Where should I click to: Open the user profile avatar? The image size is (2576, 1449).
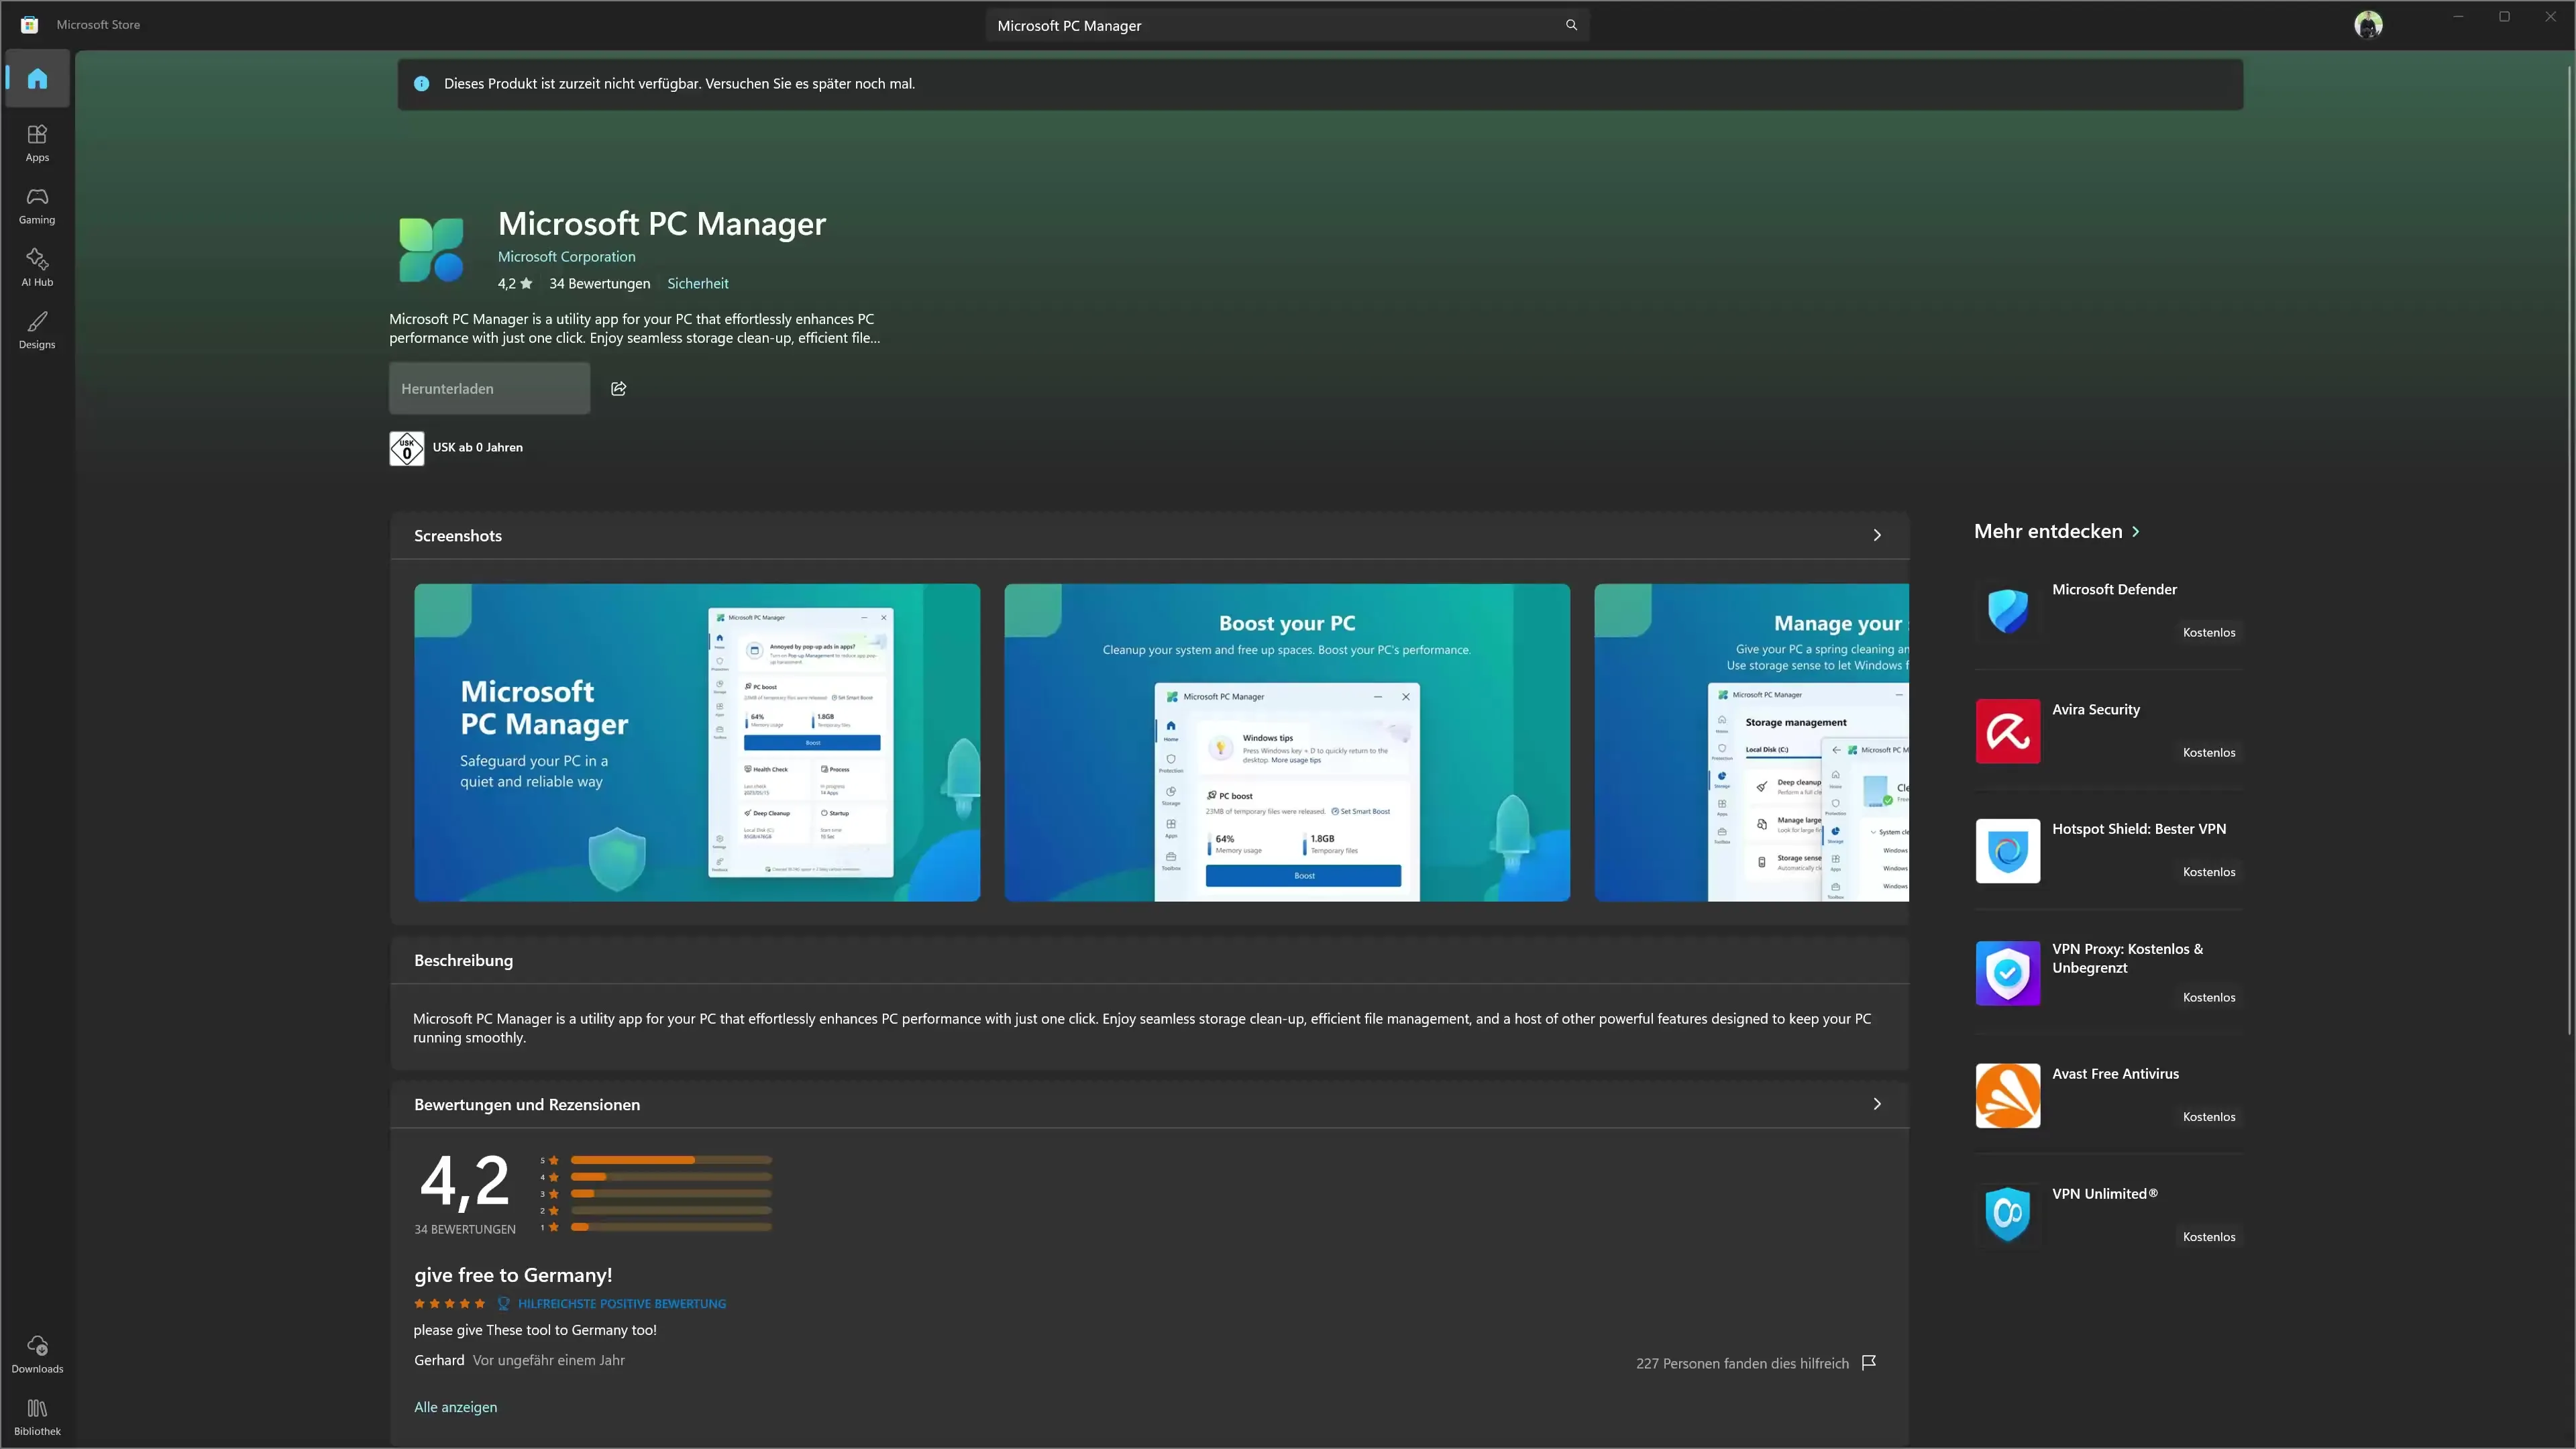2367,23
